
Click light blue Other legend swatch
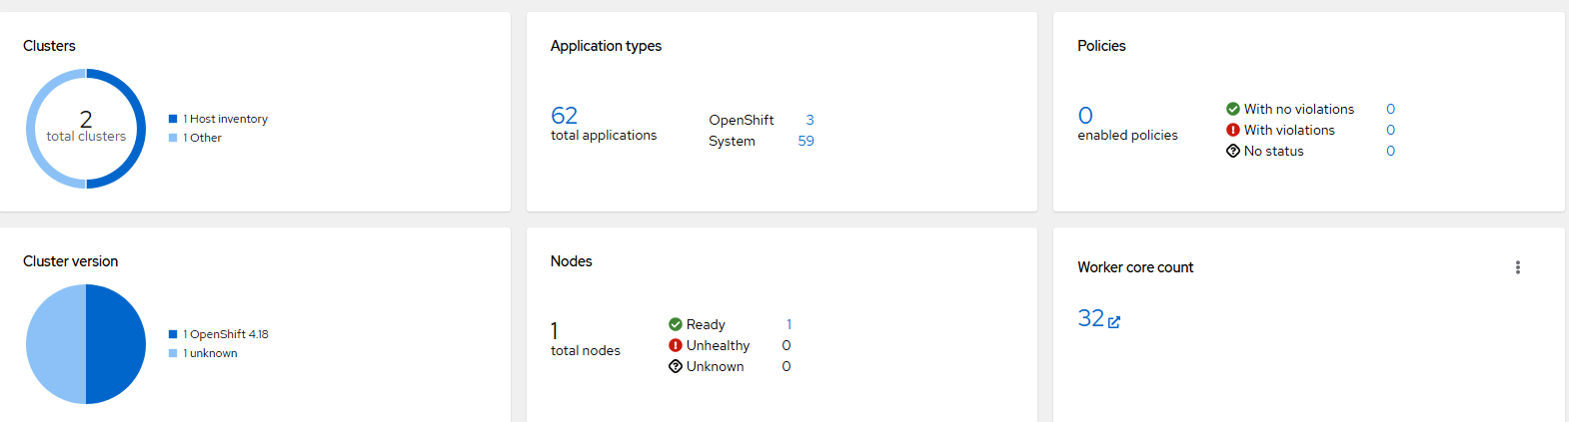point(173,138)
